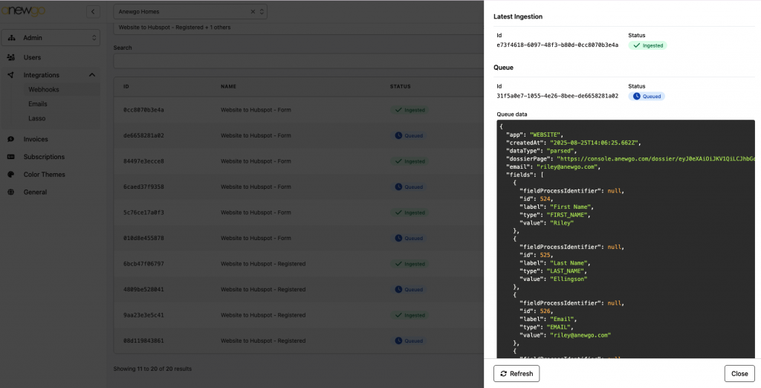Click the anewgo logo
The height and width of the screenshot is (388, 761).
pyautogui.click(x=23, y=10)
